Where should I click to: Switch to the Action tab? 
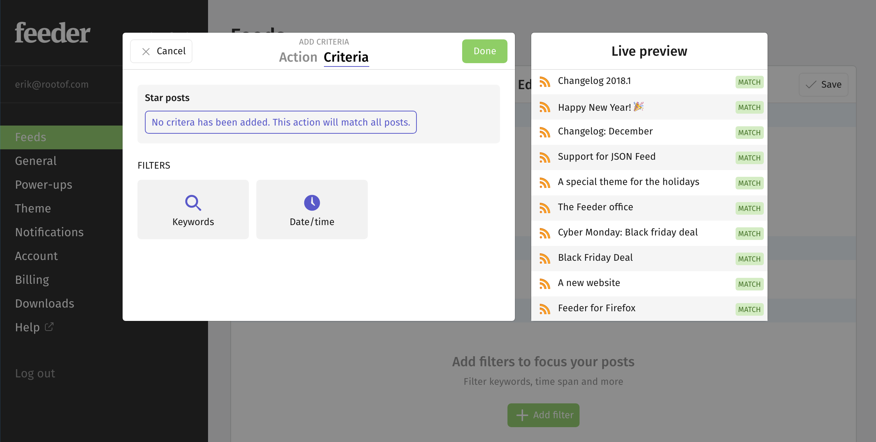pyautogui.click(x=298, y=57)
